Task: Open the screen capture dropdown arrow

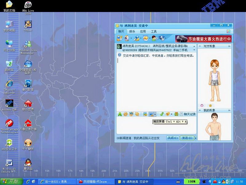Action: click(155, 114)
